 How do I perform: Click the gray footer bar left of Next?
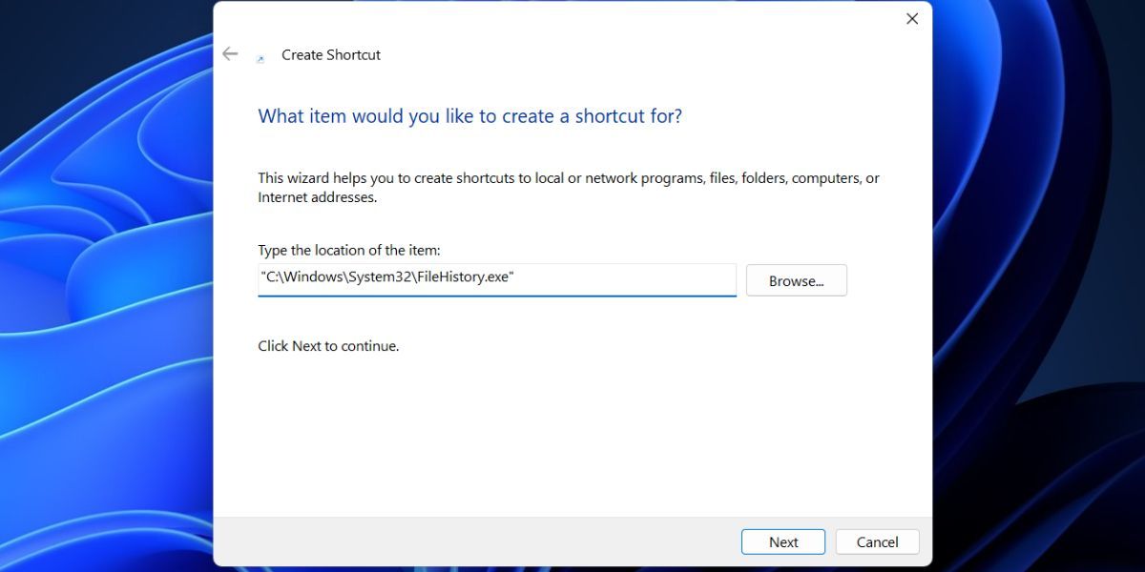tap(477, 541)
